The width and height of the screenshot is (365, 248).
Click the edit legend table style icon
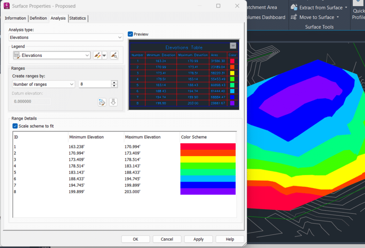(97, 55)
